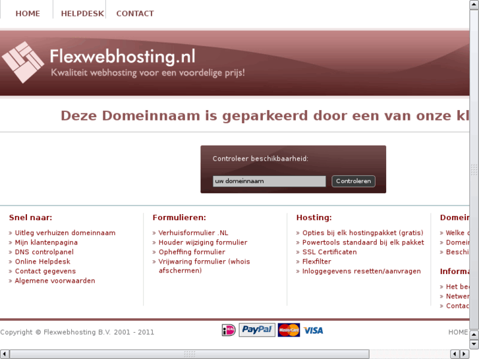
Task: Open Inloggegevens resetten/aanvragen link
Action: click(361, 271)
